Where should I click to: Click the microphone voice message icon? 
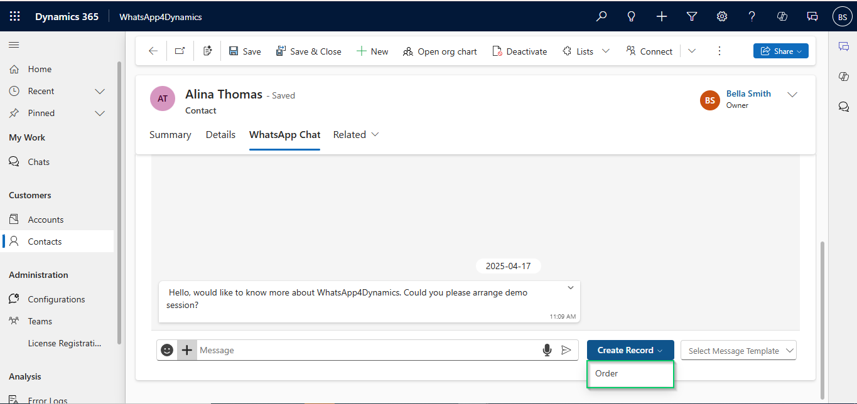(x=547, y=350)
